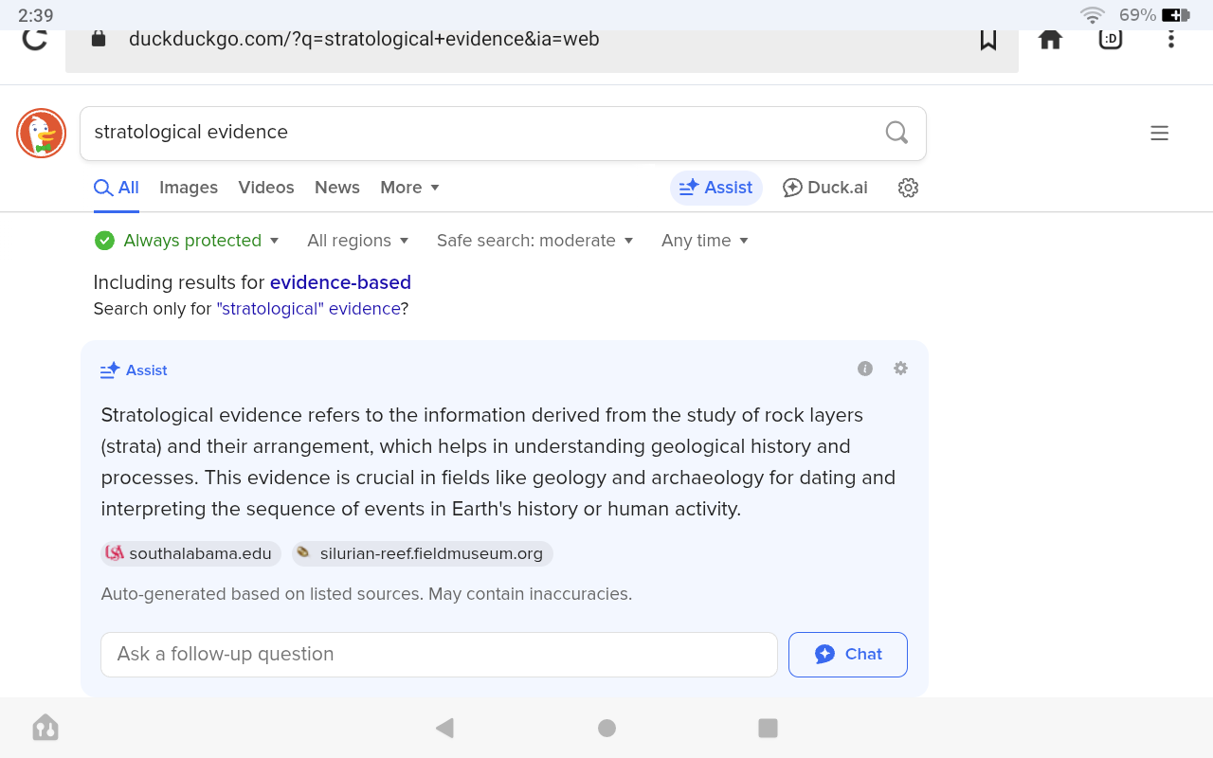This screenshot has width=1213, height=758.
Task: Click the Auto-generated based on listed sources note
Action: pyautogui.click(x=367, y=594)
